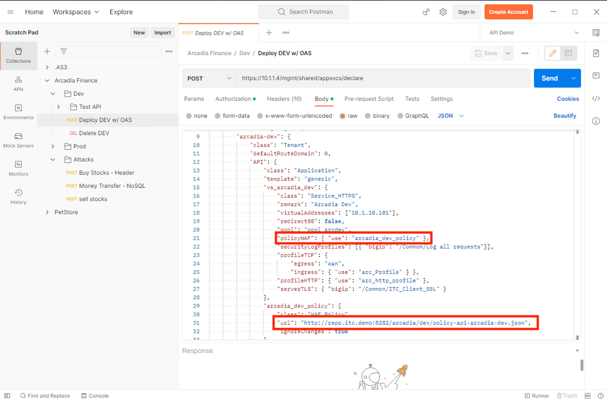Click the request URL field
This screenshot has height=401, width=607.
(x=383, y=78)
